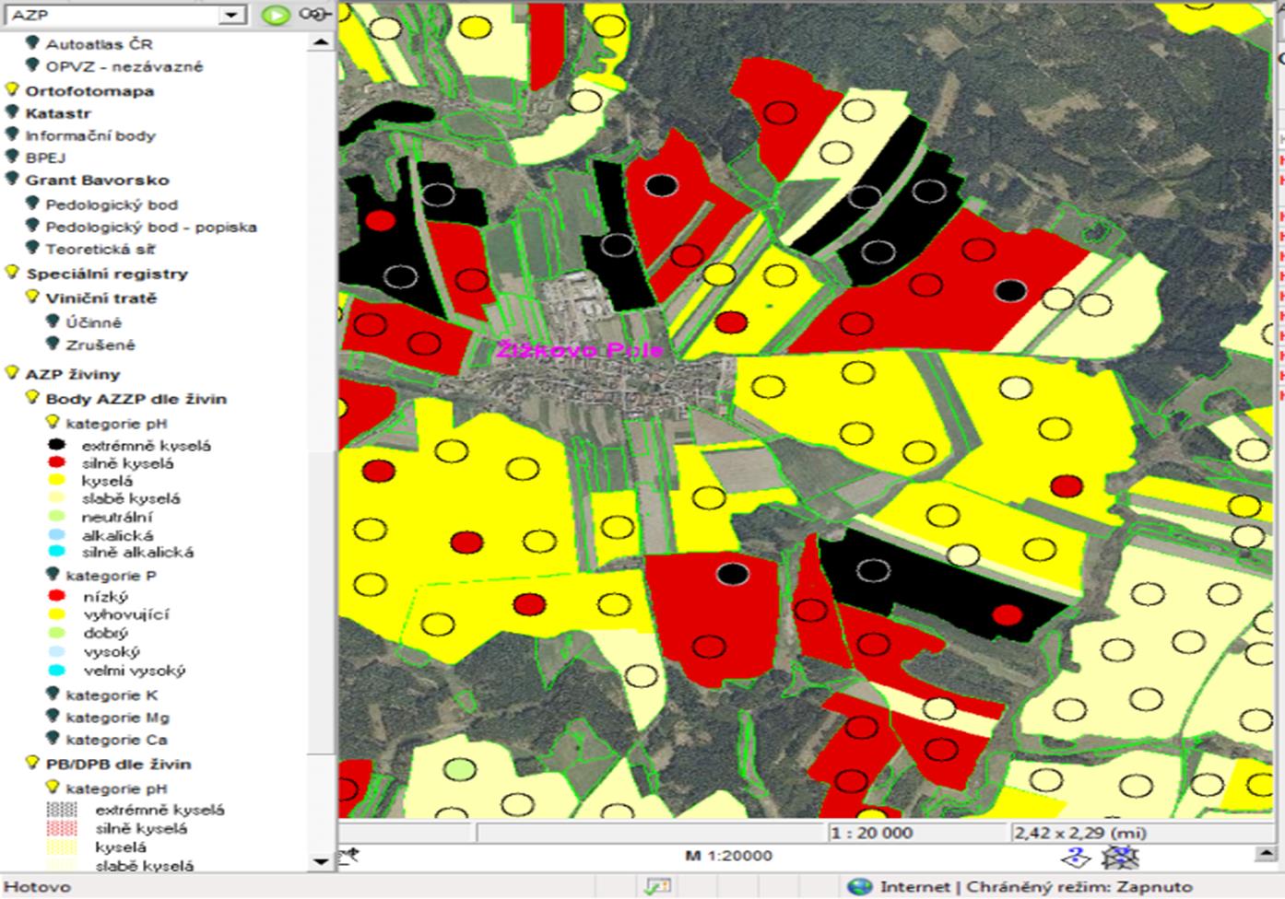Toggle Grant Bavorsko group bulb
The height and width of the screenshot is (899, 1285).
coord(12,179)
